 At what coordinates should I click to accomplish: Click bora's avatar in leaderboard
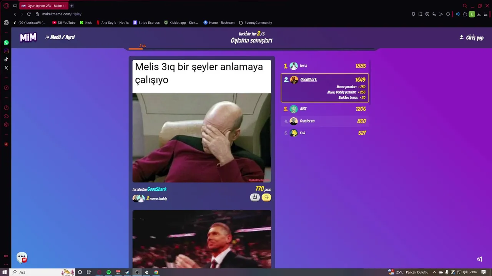(x=294, y=66)
